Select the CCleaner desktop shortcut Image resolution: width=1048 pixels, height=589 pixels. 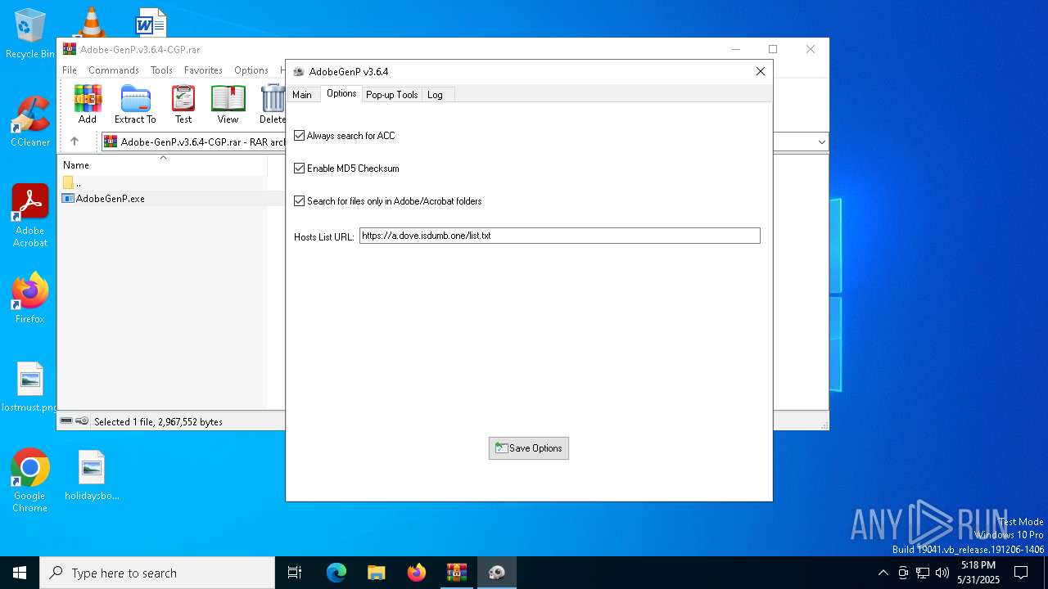[x=30, y=121]
